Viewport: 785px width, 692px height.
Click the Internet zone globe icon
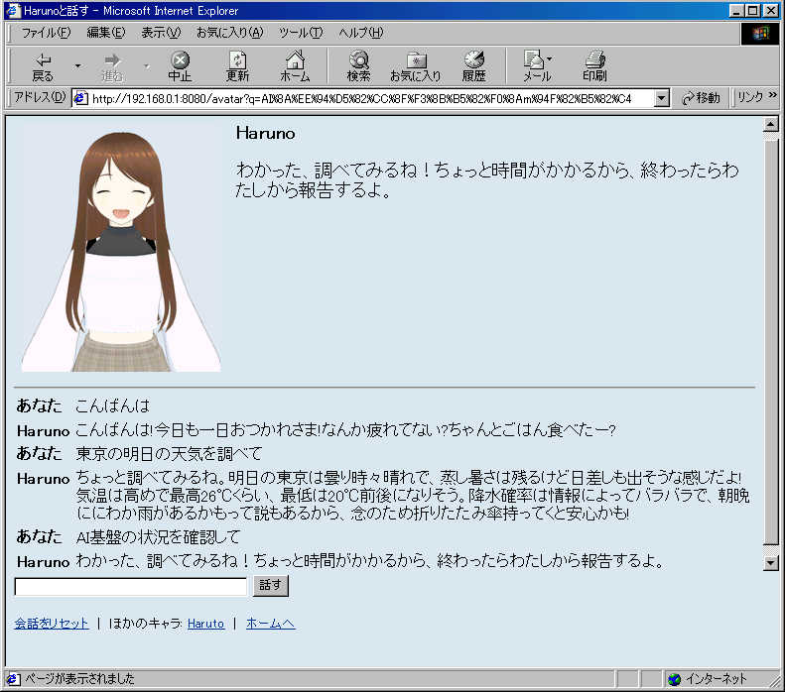675,679
